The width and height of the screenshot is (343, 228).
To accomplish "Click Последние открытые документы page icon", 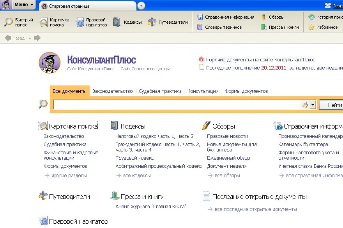I will pyautogui.click(x=206, y=195).
